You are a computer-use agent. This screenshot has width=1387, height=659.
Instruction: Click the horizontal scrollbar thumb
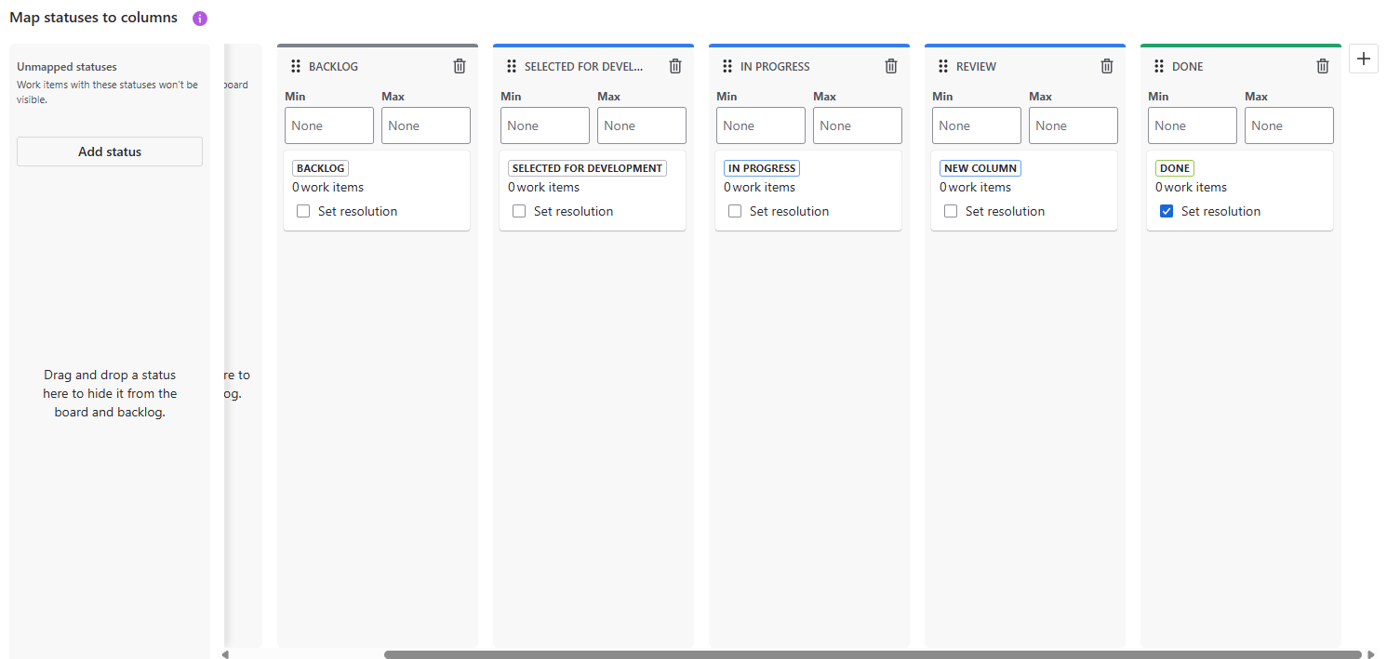(873, 654)
